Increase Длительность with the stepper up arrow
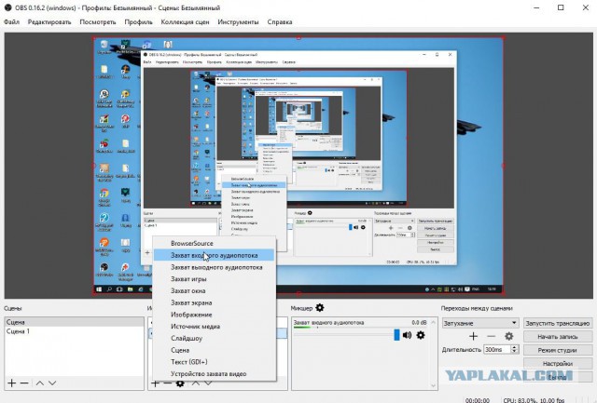597x403 pixels. click(515, 347)
